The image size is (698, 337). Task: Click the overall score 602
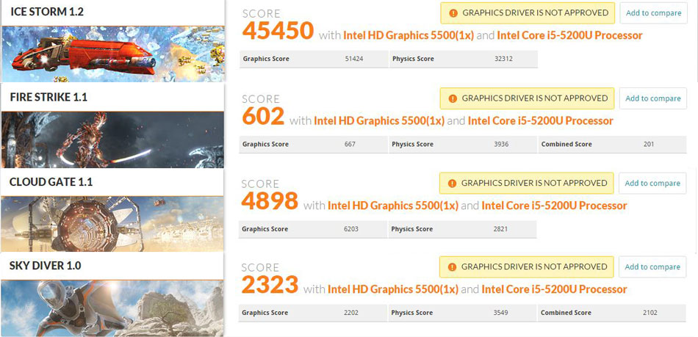[x=263, y=116]
